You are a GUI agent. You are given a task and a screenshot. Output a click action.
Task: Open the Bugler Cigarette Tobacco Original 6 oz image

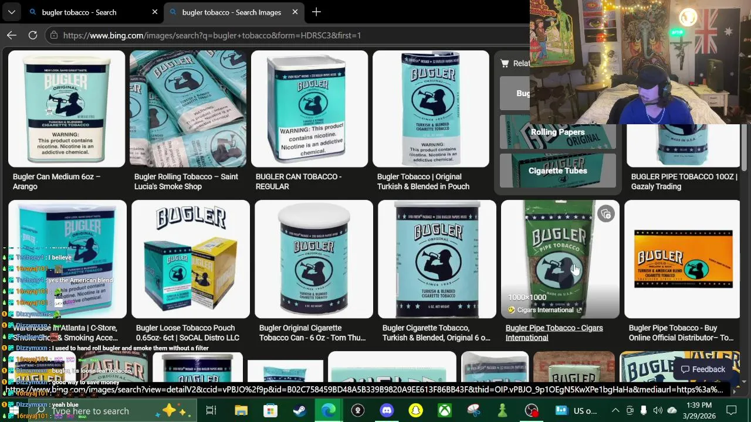tap(437, 259)
